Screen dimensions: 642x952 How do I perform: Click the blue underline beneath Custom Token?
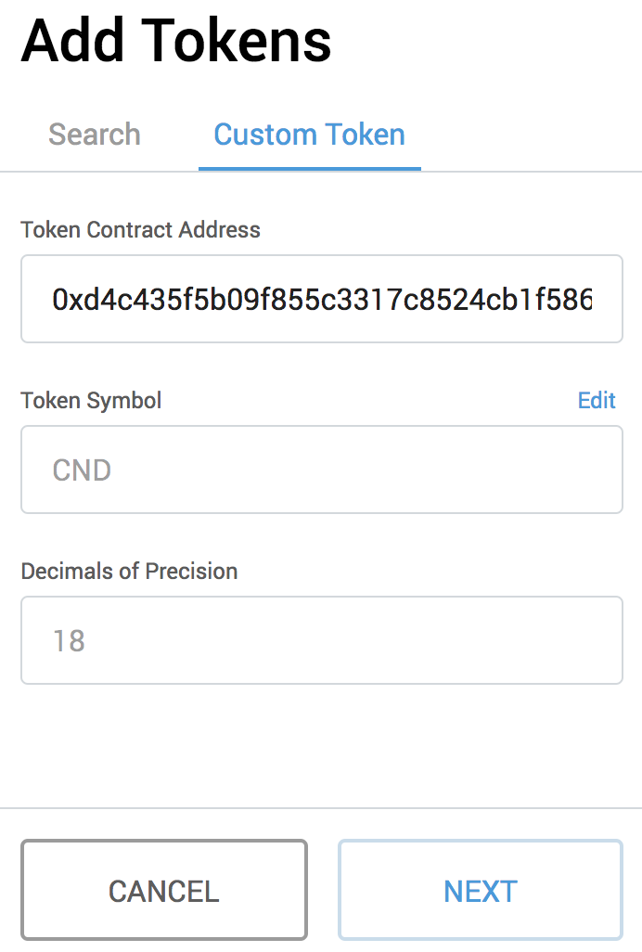(309, 169)
